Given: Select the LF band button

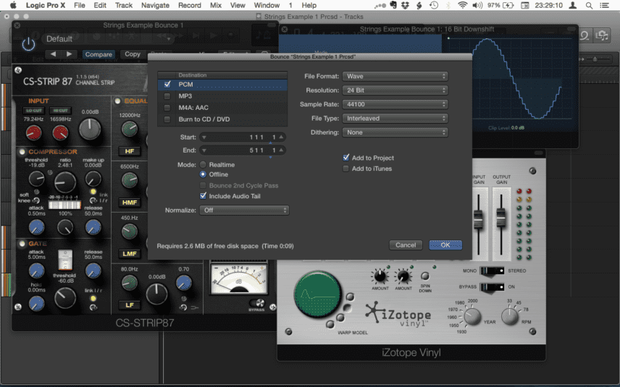Looking at the screenshot, I should (130, 305).
